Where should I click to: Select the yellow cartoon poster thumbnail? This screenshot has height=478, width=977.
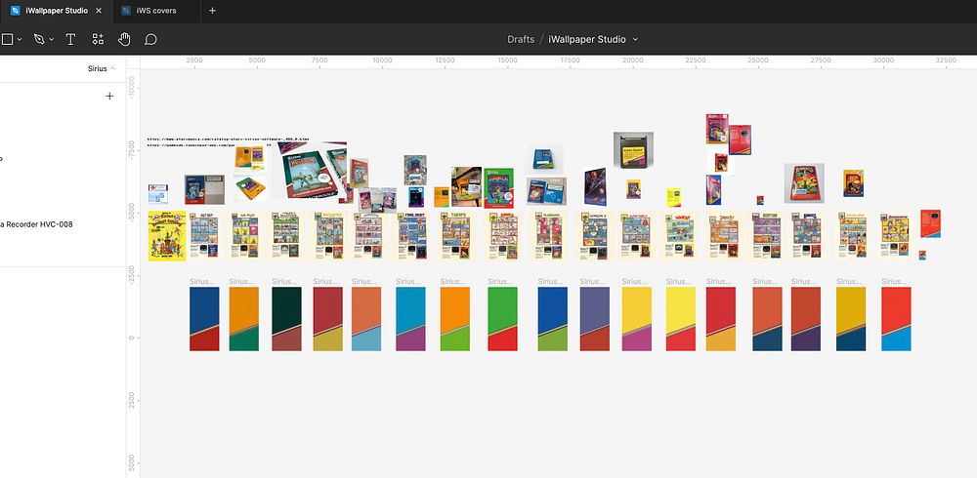click(x=167, y=236)
